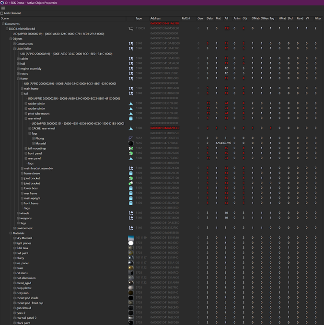Click the null icon beside cables

tap(131, 58)
